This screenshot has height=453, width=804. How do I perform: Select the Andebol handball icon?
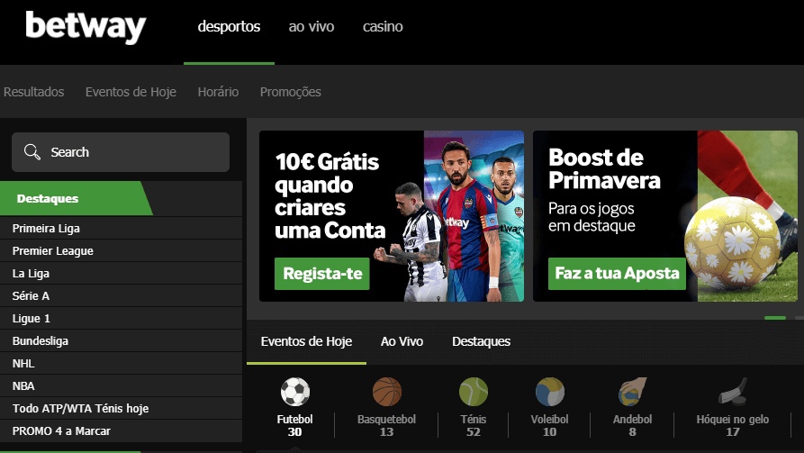point(632,392)
